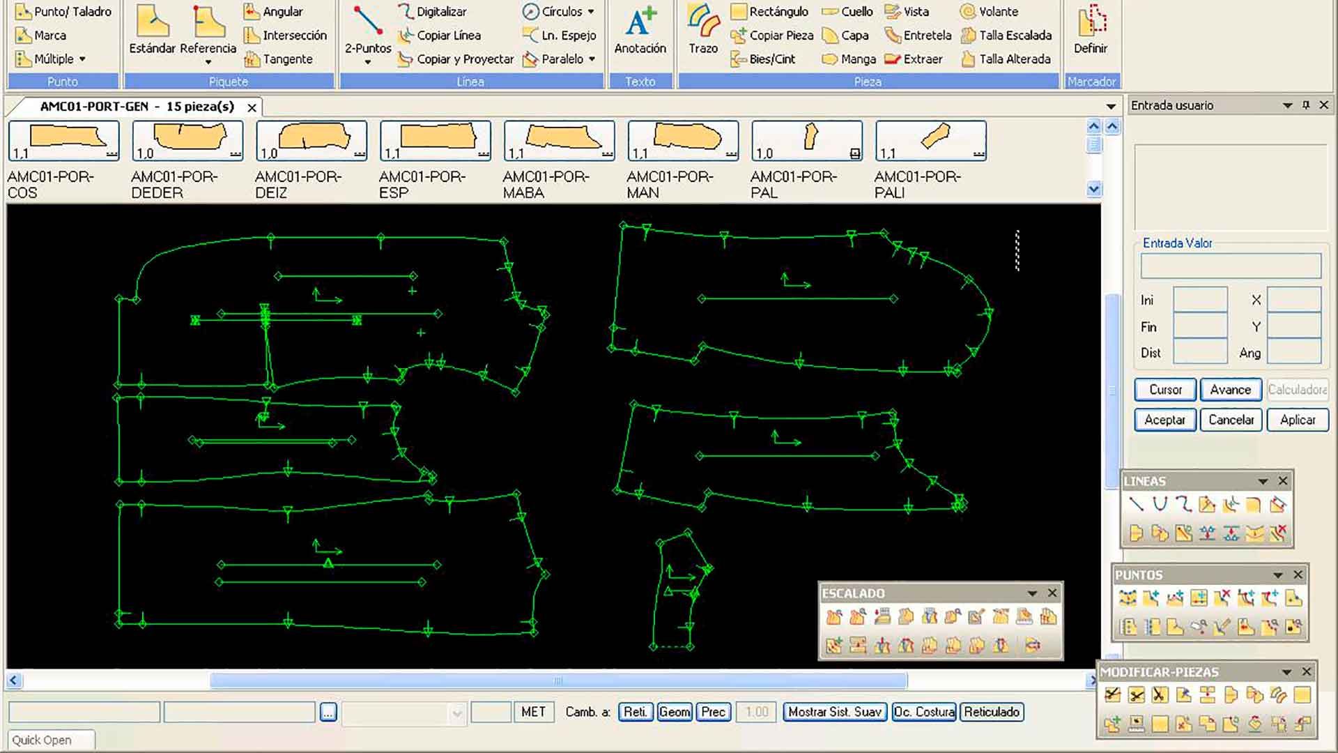Expand the Círculos dropdown arrow

591,12
